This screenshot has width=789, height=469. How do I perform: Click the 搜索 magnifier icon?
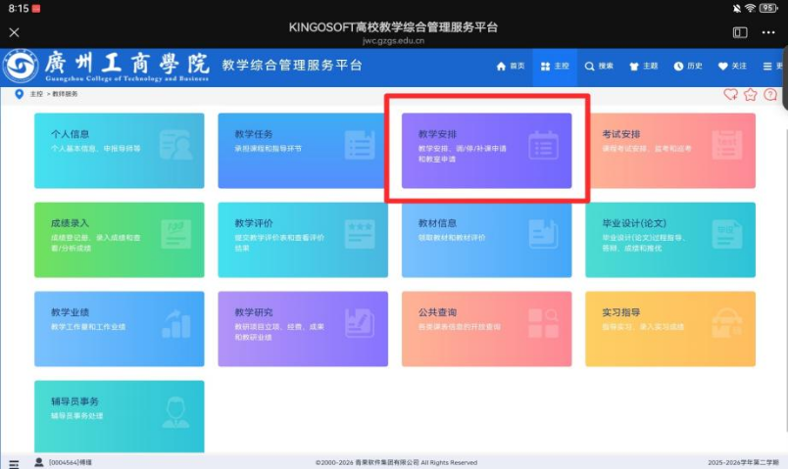[590, 66]
